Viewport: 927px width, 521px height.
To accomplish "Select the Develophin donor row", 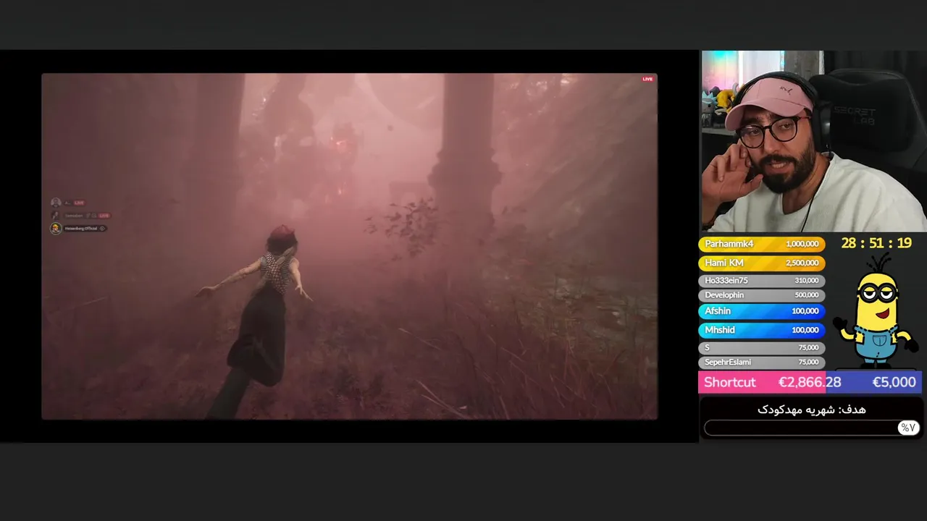I will coord(761,295).
